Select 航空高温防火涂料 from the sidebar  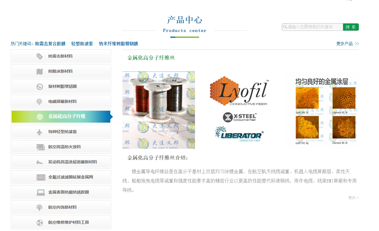click(64, 147)
